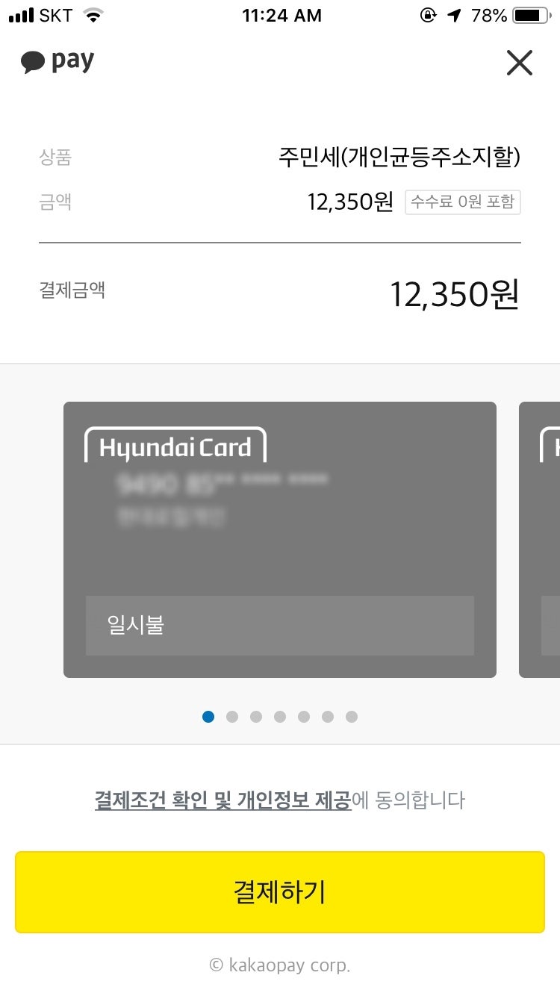Image resolution: width=560 pixels, height=996 pixels.
Task: Open the 일시불 installment selector
Action: click(x=280, y=626)
